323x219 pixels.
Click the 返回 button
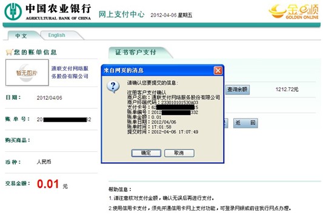coord(245,123)
